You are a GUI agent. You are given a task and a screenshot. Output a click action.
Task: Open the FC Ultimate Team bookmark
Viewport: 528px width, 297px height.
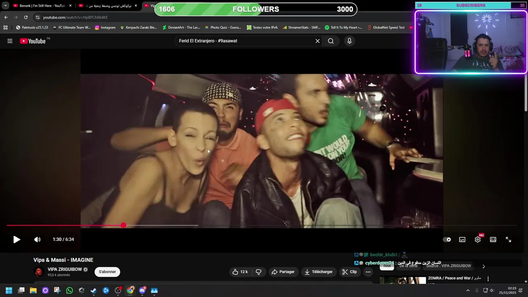tap(71, 28)
